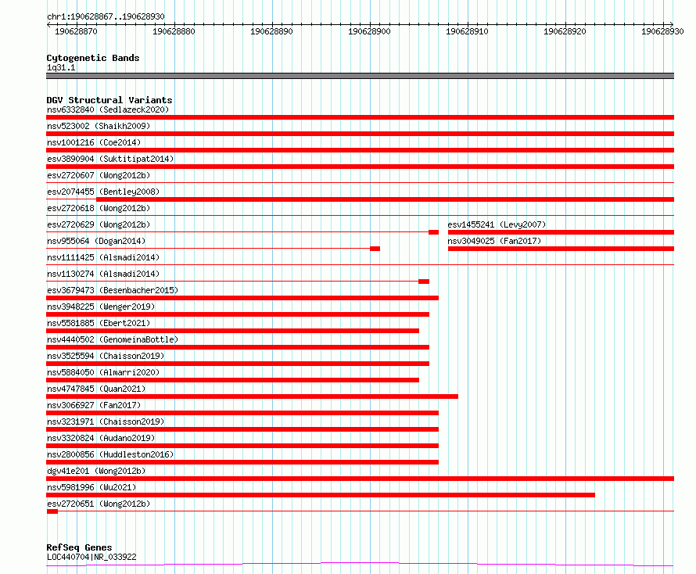696x574 pixels.
Task: Click the nsv955064 (Dogan2014) label
Action: coord(96,241)
